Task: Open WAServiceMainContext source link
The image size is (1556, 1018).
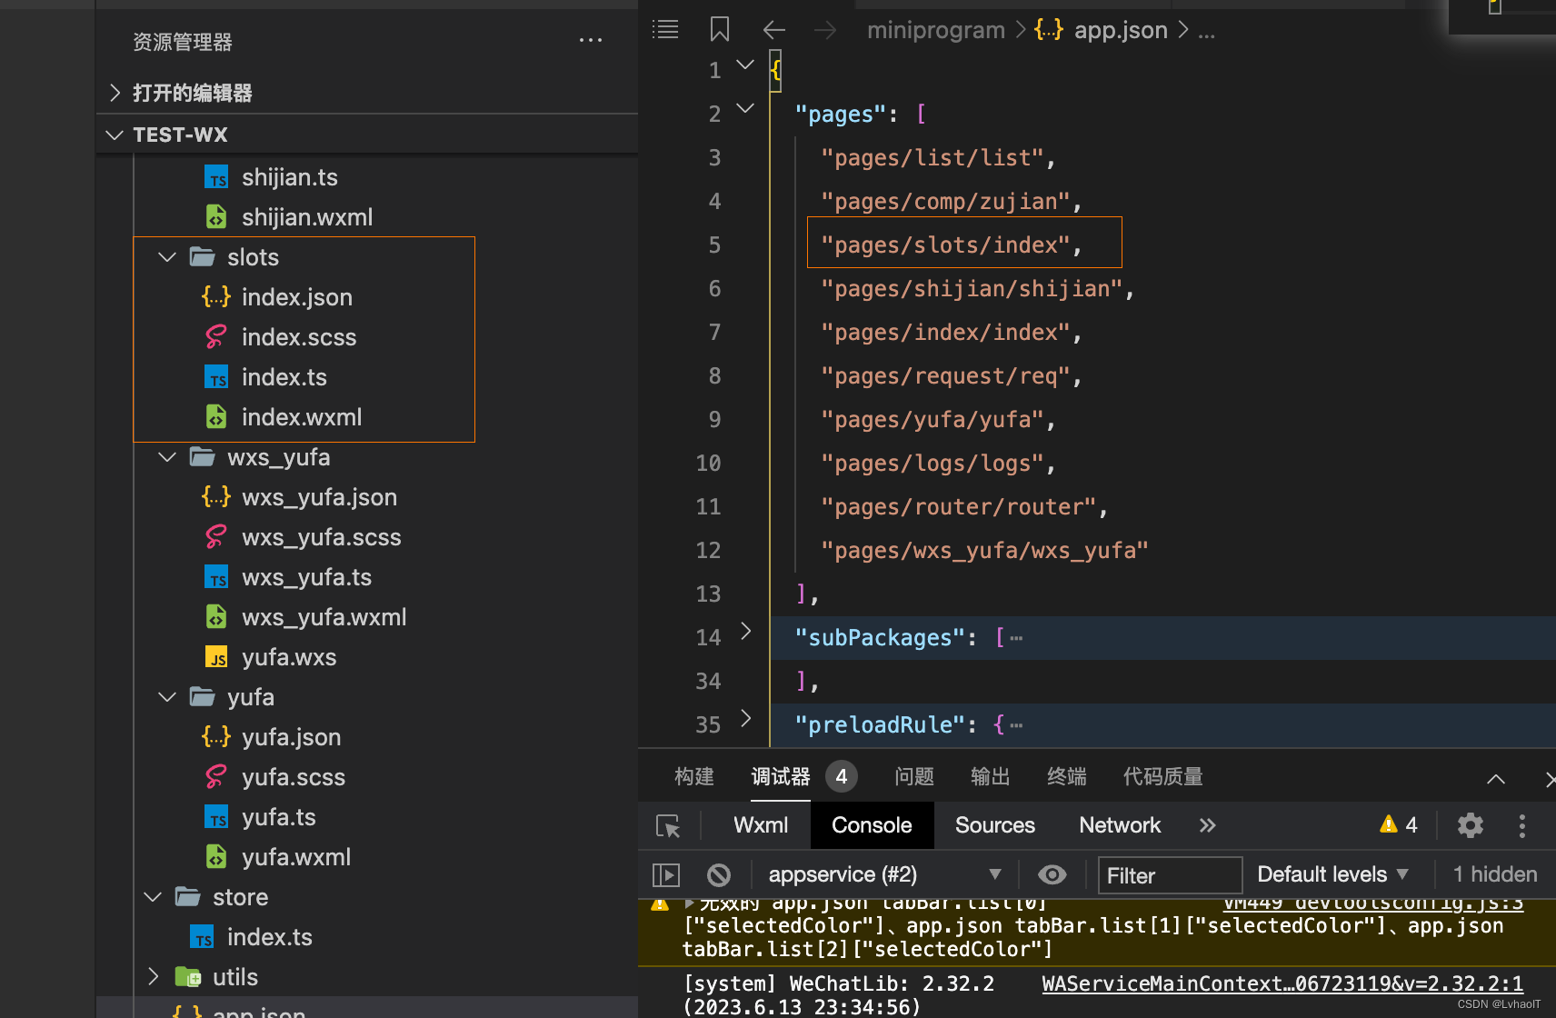Action: click(x=1282, y=983)
